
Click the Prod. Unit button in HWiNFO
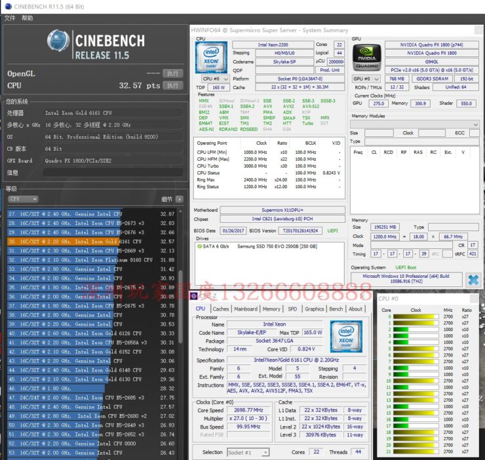click(x=330, y=70)
